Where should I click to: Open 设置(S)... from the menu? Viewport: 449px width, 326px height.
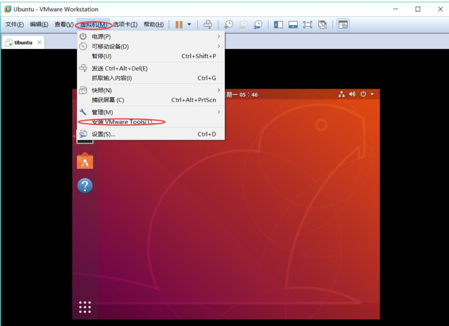(x=151, y=134)
